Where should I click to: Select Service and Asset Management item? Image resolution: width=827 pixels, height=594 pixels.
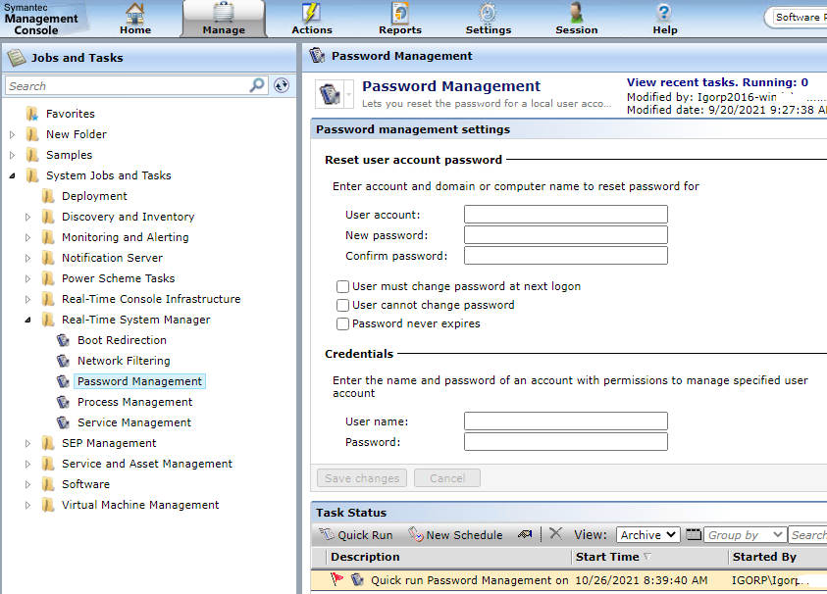(146, 464)
